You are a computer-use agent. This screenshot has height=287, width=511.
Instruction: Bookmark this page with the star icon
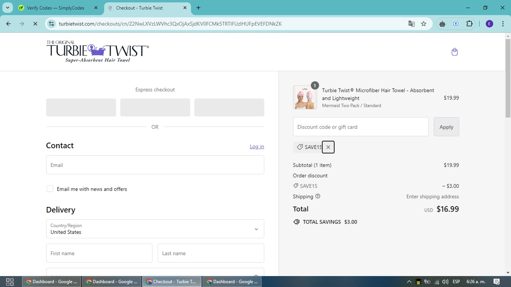coord(423,24)
